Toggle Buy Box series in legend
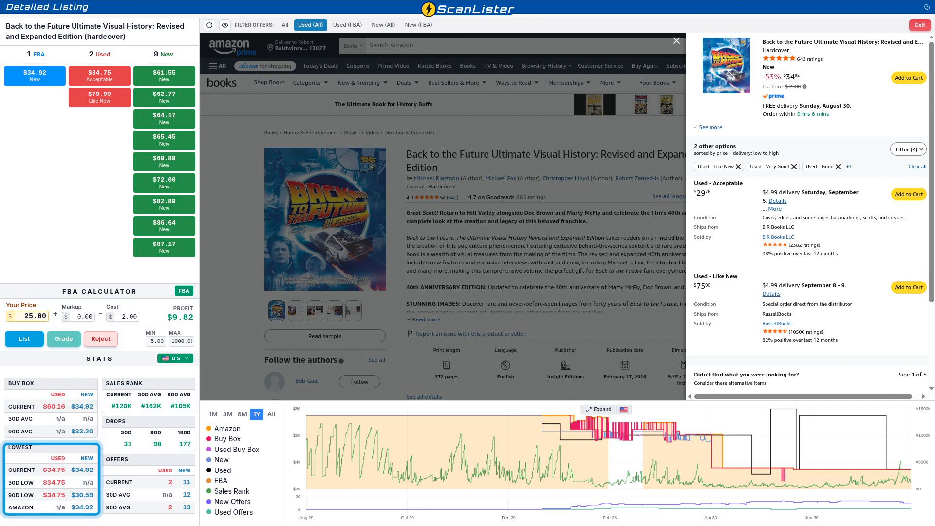This screenshot has height=526, width=935. tap(224, 439)
